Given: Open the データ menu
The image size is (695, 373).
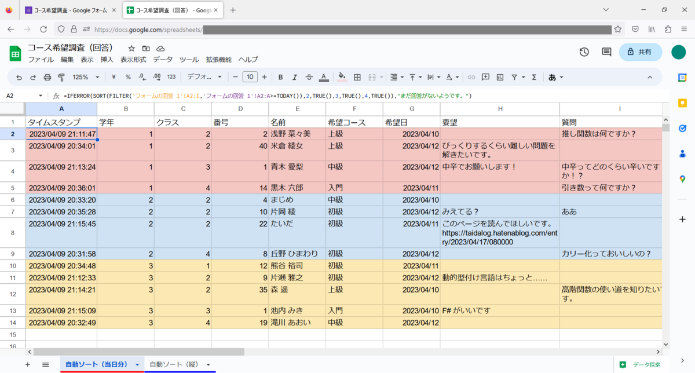Looking at the screenshot, I should click(x=163, y=60).
